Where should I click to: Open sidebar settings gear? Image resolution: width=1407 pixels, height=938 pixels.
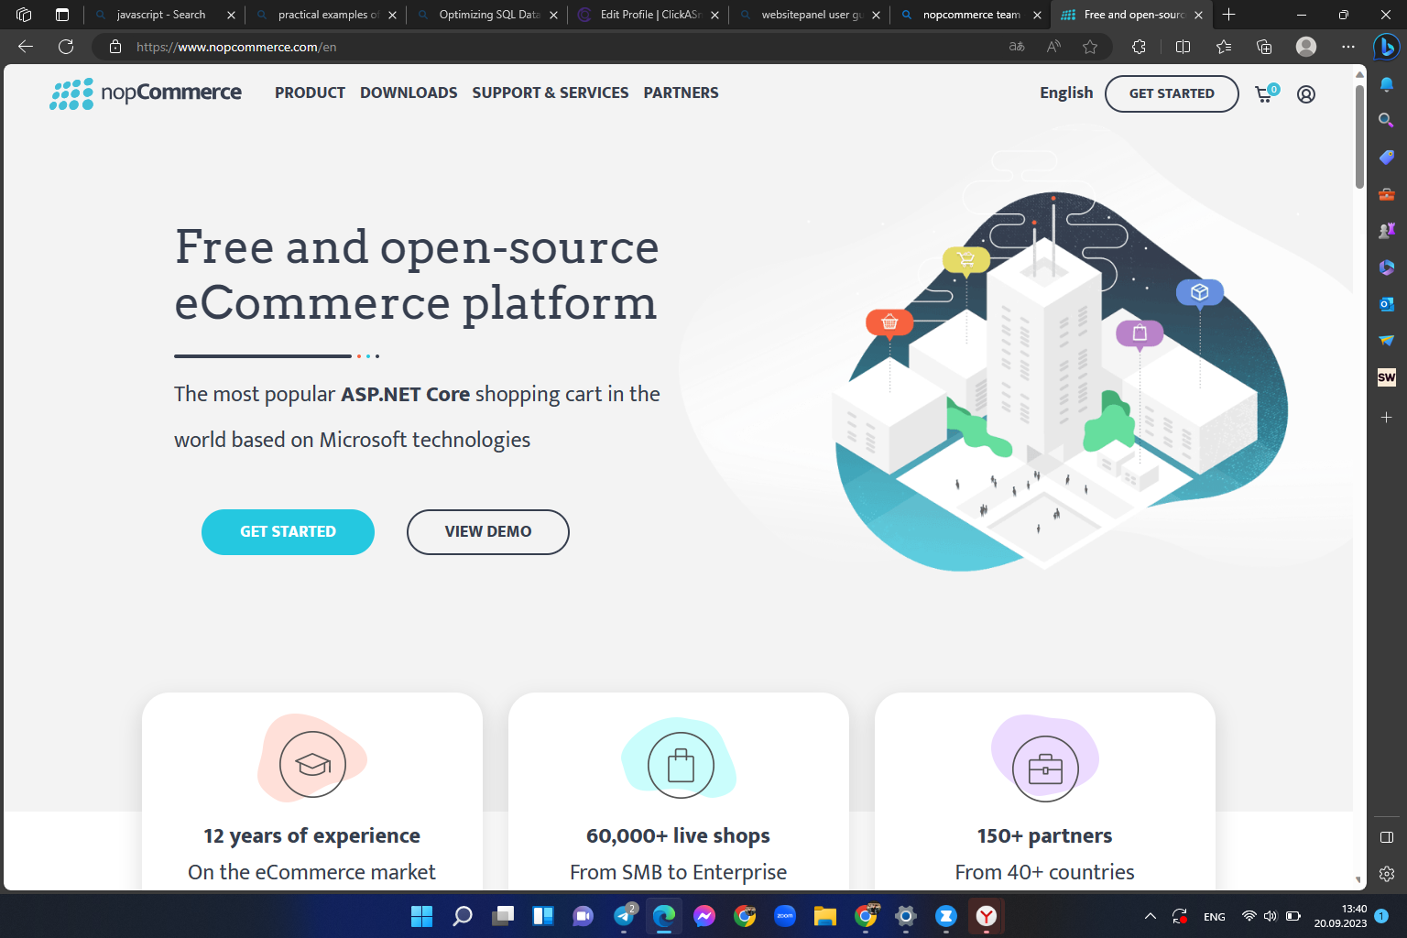click(x=1387, y=874)
